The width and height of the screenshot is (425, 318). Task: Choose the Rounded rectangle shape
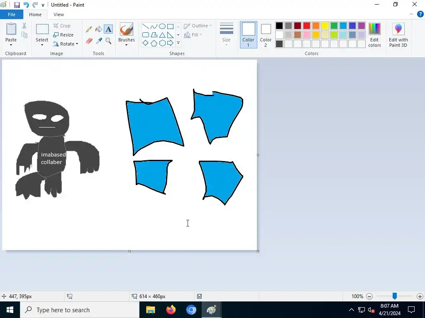click(x=146, y=35)
